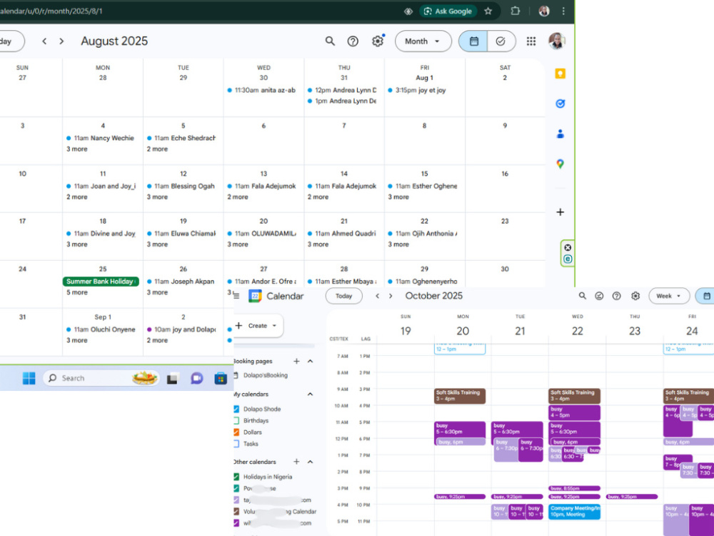Collapse the My calendars section

coord(311,394)
